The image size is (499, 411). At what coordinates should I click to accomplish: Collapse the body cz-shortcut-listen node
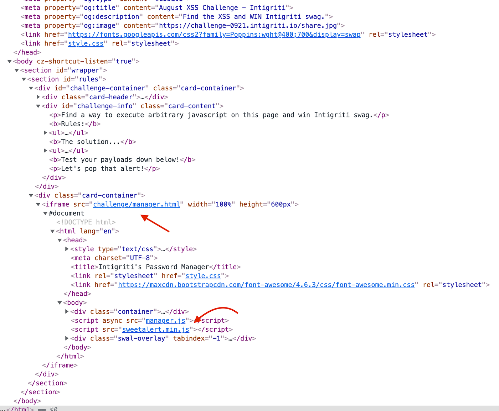(10, 62)
